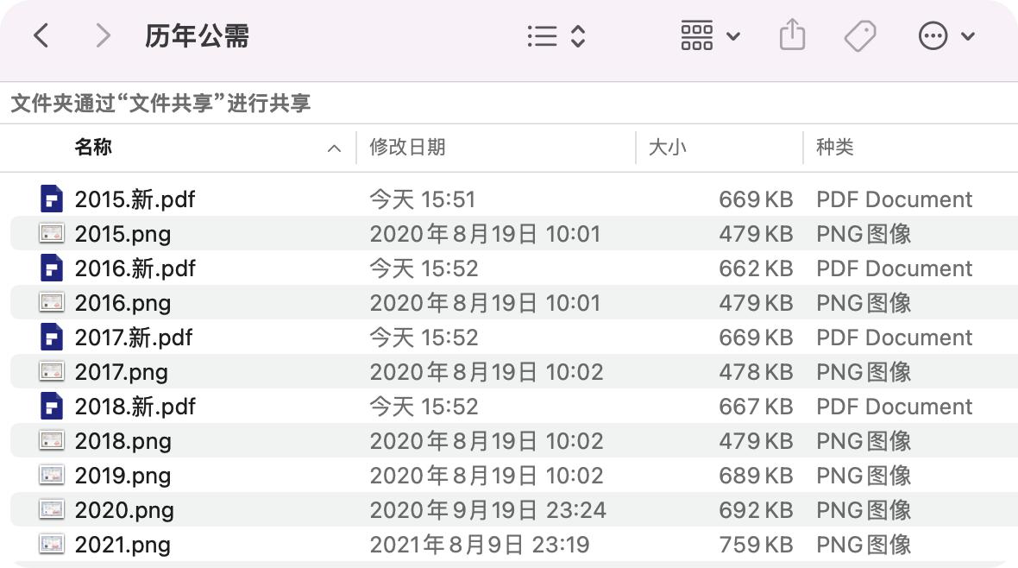
Task: Click the 种类 column header
Action: click(x=833, y=148)
